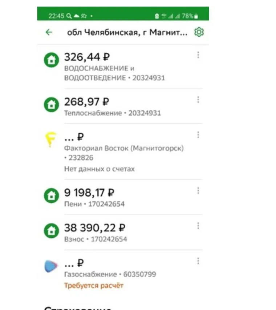Image resolution: width=276 pixels, height=310 pixels.
Task: Open three-dot menu for Пени bill
Action: (198, 190)
